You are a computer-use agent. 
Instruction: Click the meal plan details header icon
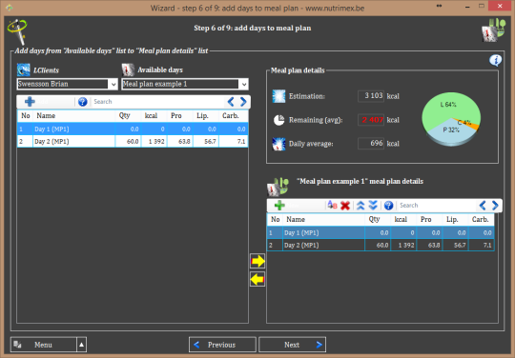(x=278, y=187)
